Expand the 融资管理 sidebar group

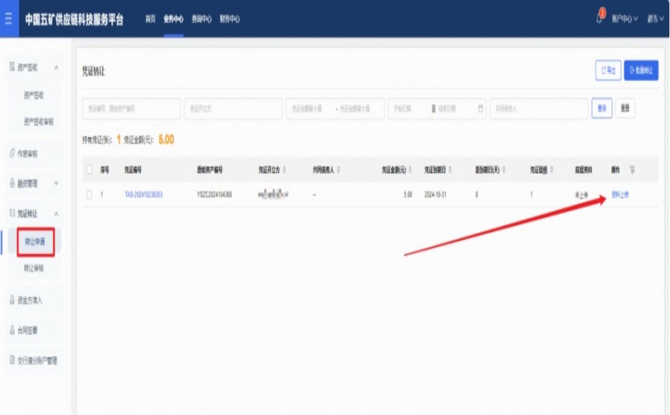point(56,183)
